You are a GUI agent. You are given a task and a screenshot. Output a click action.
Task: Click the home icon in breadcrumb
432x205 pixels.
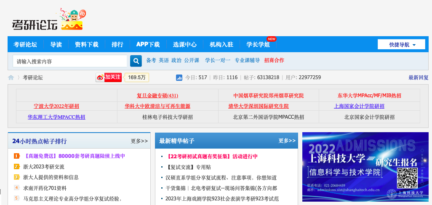pyautogui.click(x=11, y=78)
